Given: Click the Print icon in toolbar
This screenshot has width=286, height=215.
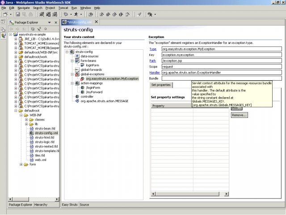Looking at the screenshot, I should 31,14.
